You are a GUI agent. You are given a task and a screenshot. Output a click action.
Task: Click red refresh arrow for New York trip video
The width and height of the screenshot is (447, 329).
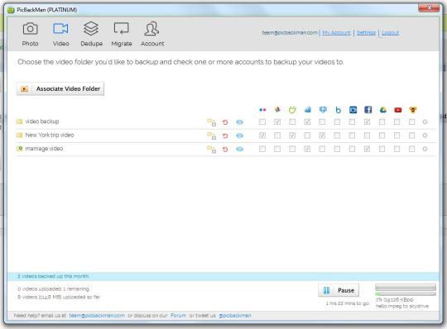(x=225, y=136)
